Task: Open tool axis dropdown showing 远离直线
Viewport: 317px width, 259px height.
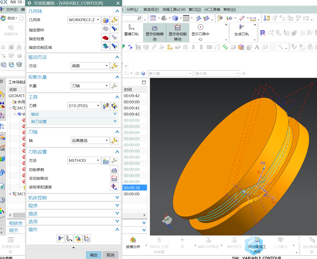Action: [x=90, y=141]
